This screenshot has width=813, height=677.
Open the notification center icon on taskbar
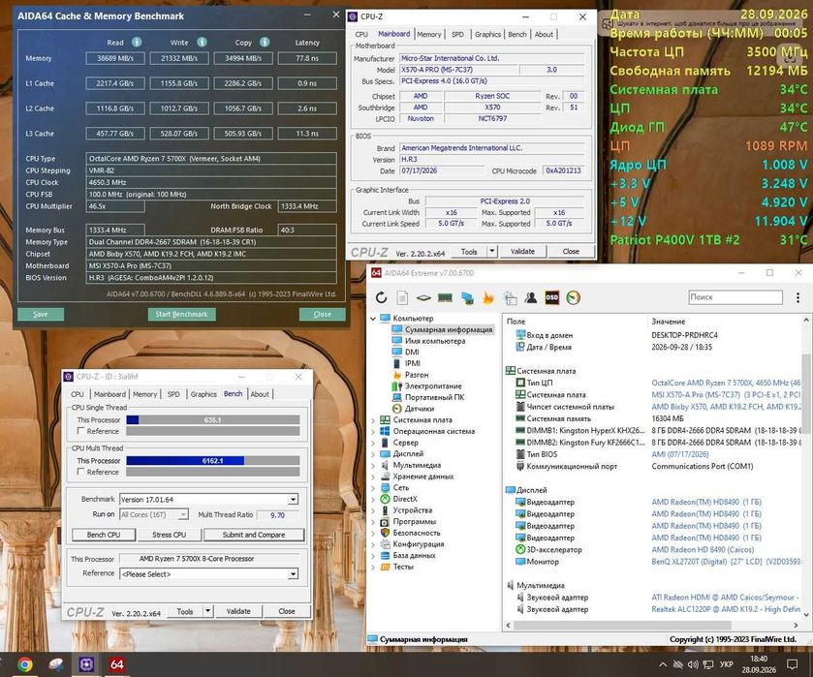point(793,664)
